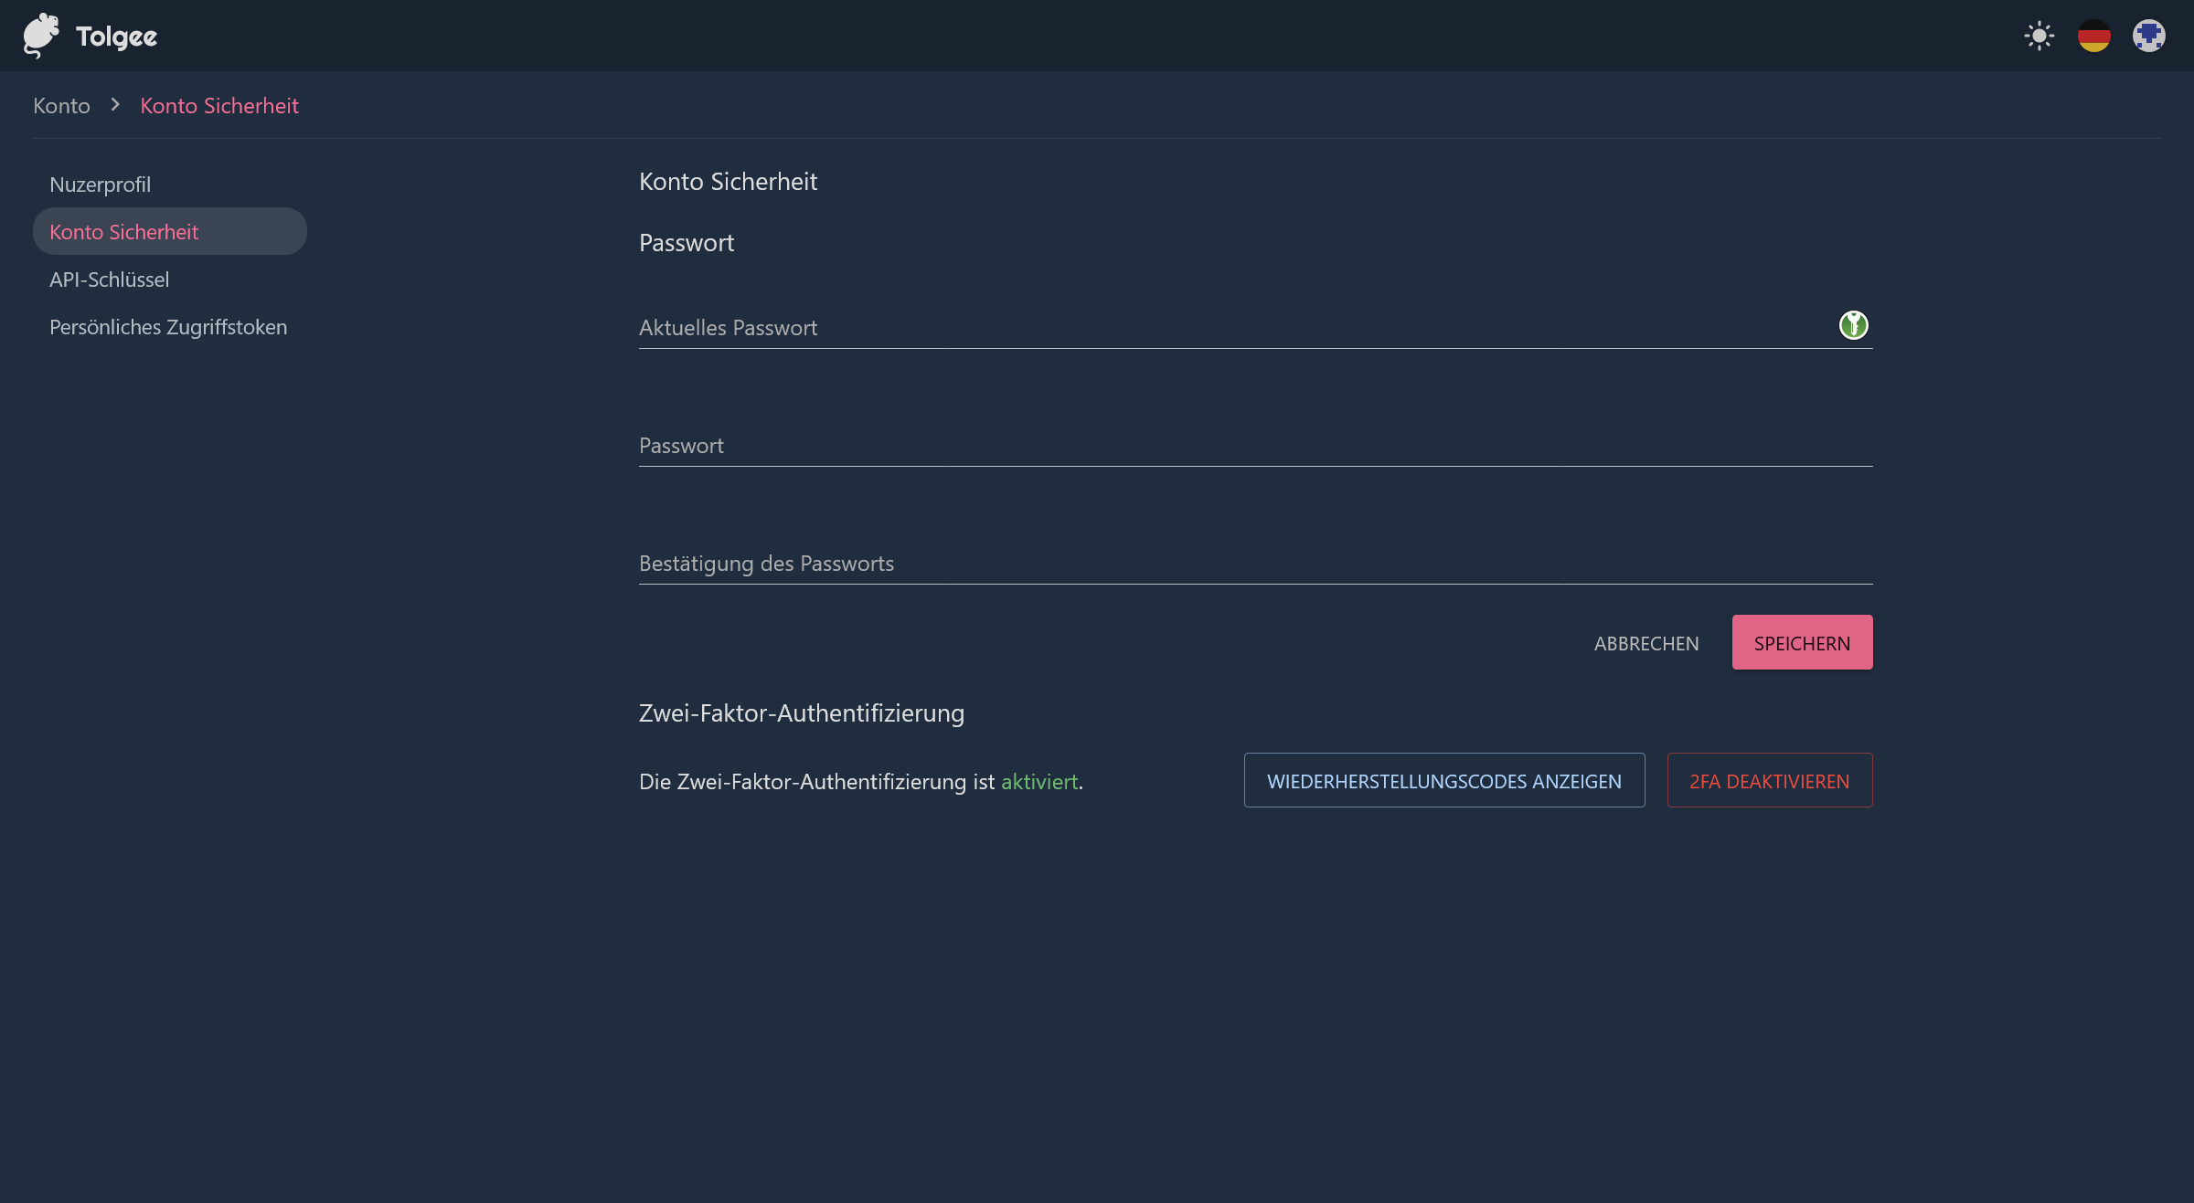Click breadcrumb chevron separator
Screen dimensions: 2194x1203
click(x=115, y=105)
